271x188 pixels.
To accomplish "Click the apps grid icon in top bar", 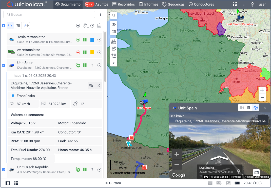I will pyautogui.click(x=235, y=4).
